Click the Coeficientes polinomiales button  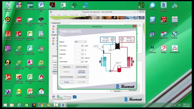tap(82, 72)
